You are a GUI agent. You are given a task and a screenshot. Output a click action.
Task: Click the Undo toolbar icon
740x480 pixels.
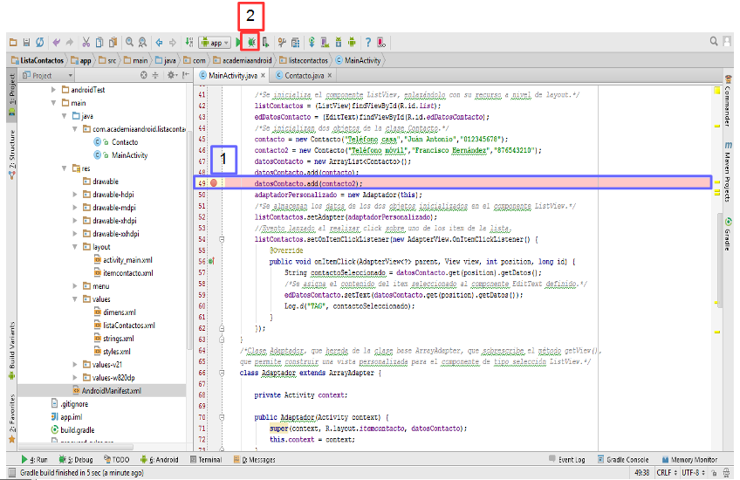tap(57, 43)
